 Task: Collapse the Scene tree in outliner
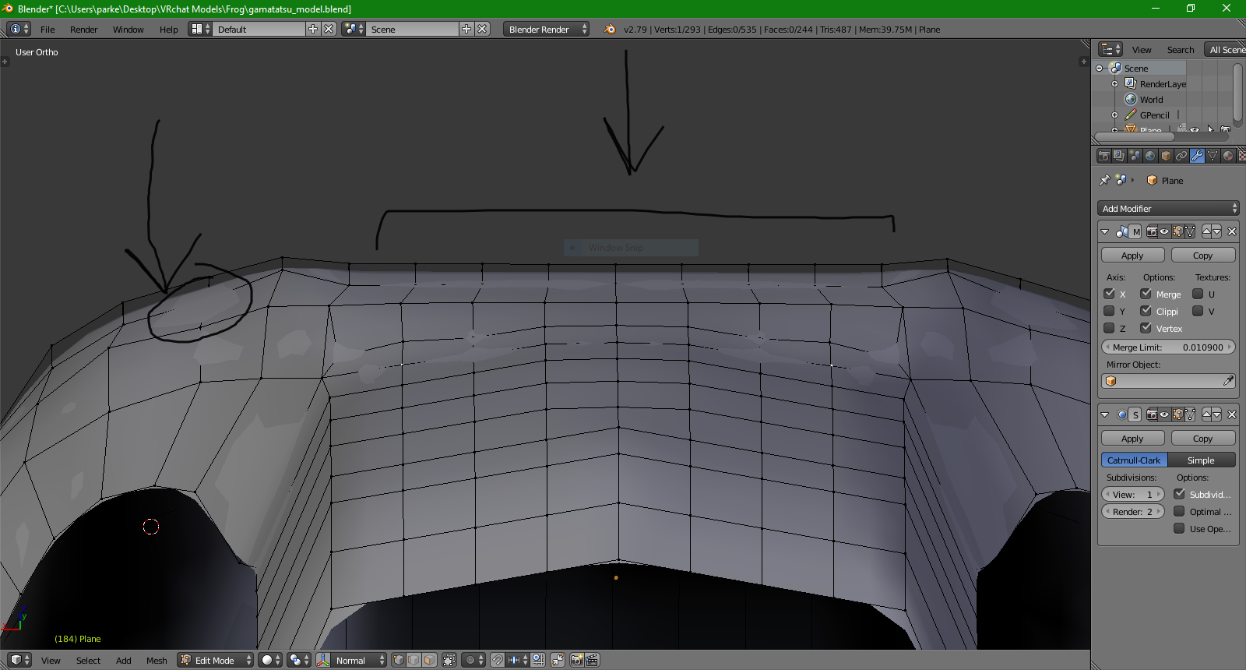(1099, 68)
